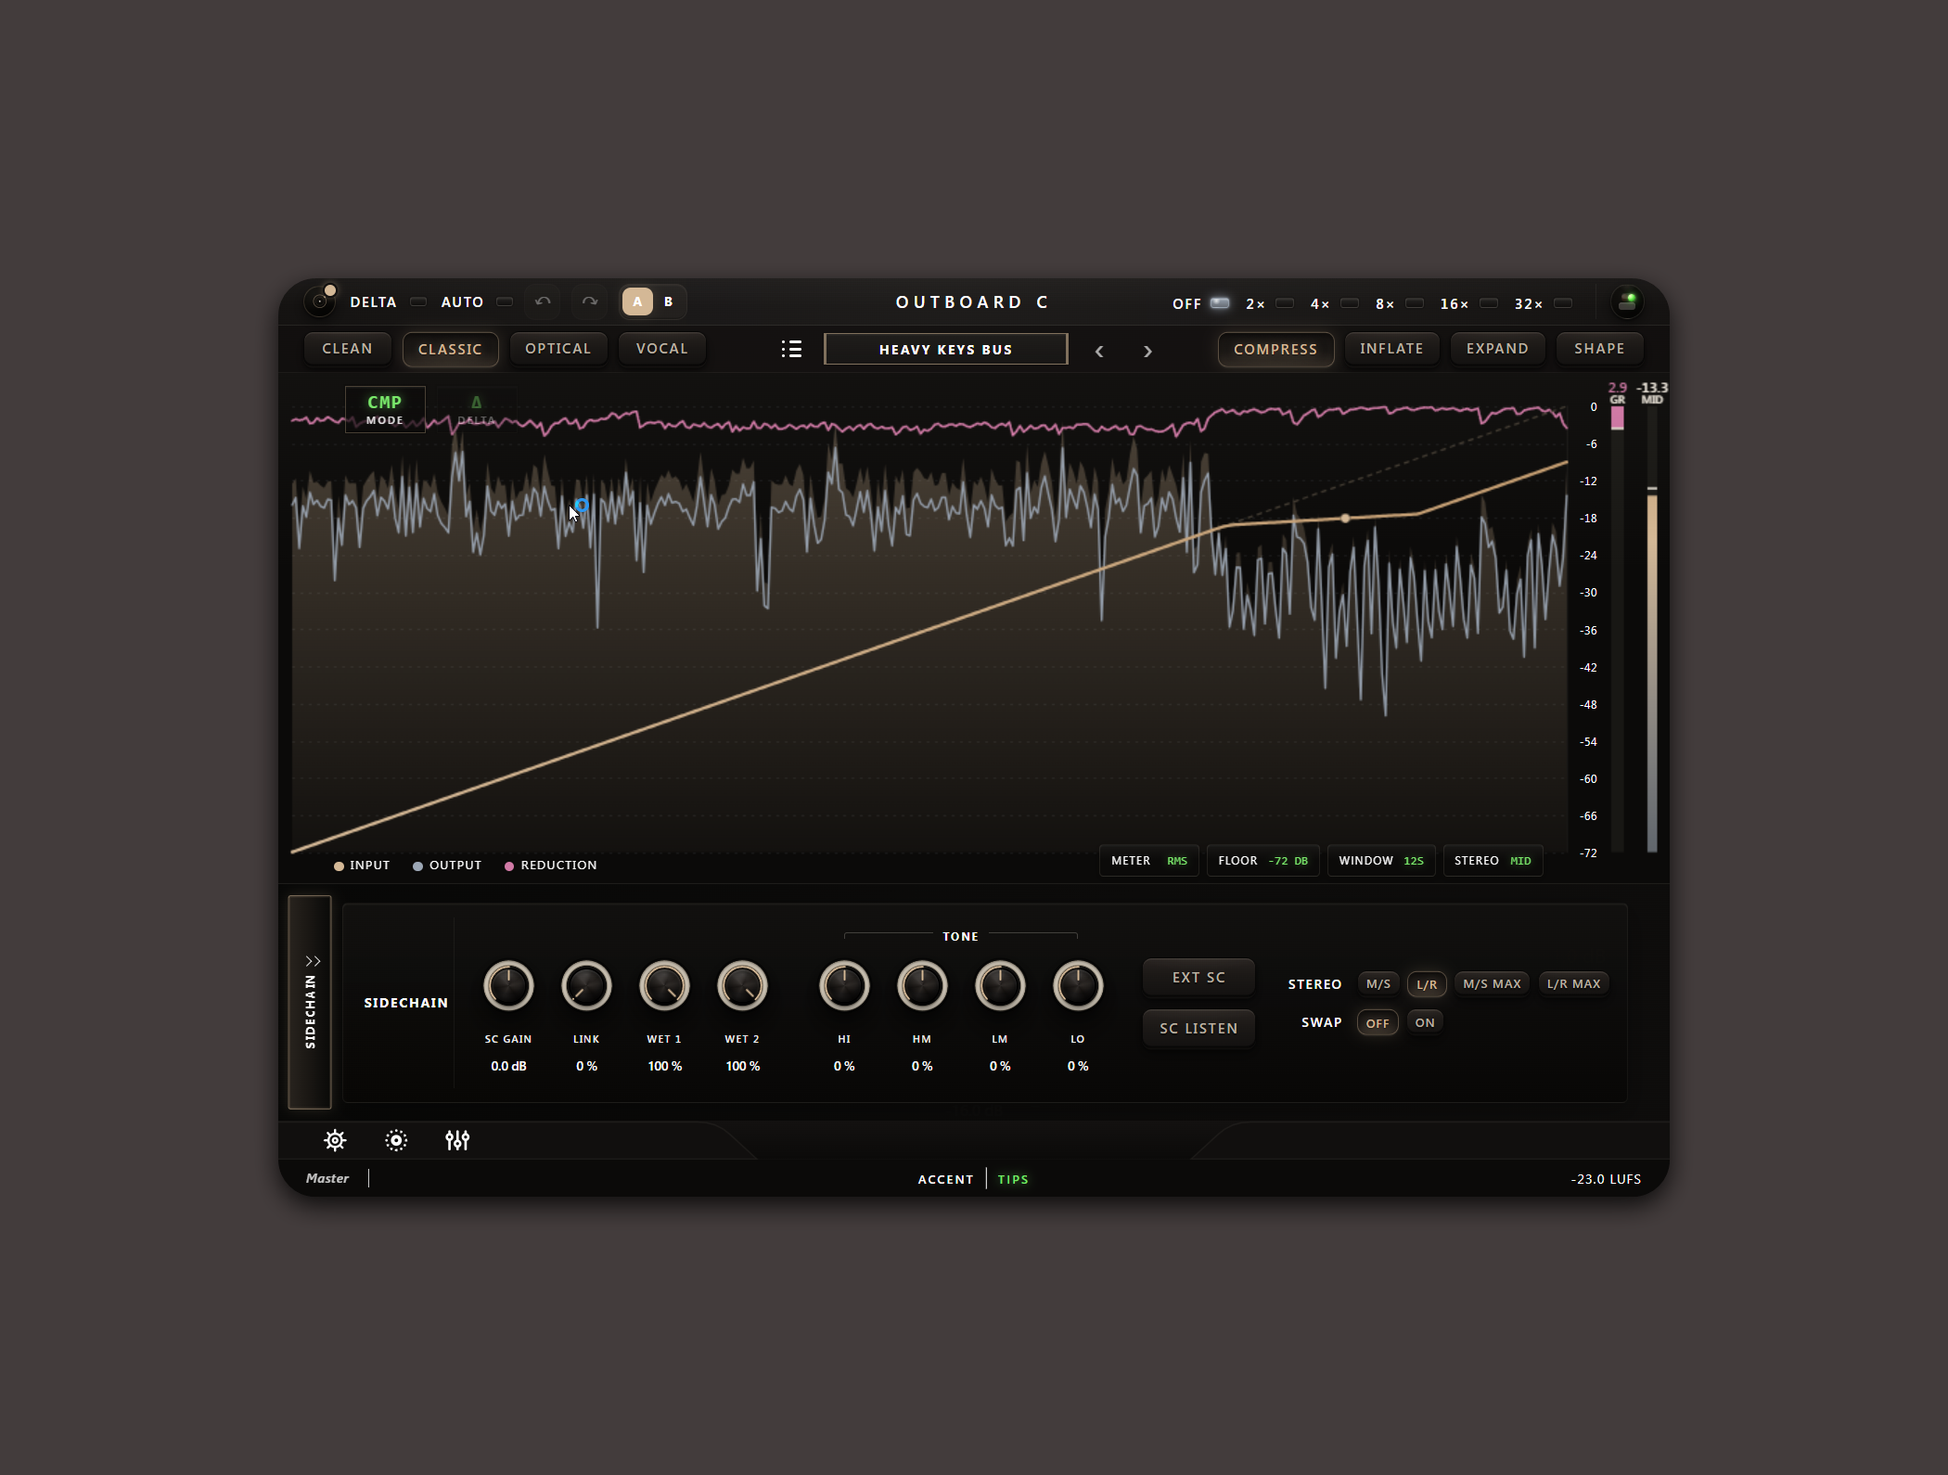Viewport: 1948px width, 1475px height.
Task: Click the WET 1 knob
Action: click(664, 985)
